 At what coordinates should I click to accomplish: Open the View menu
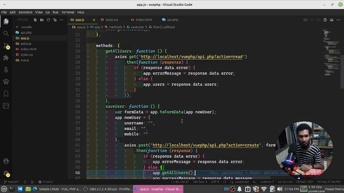[39, 12]
